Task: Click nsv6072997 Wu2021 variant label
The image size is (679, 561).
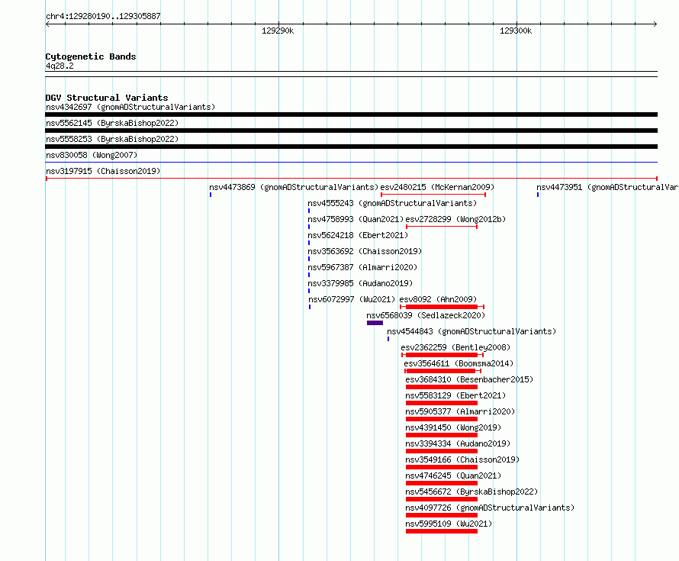Action: (x=352, y=299)
